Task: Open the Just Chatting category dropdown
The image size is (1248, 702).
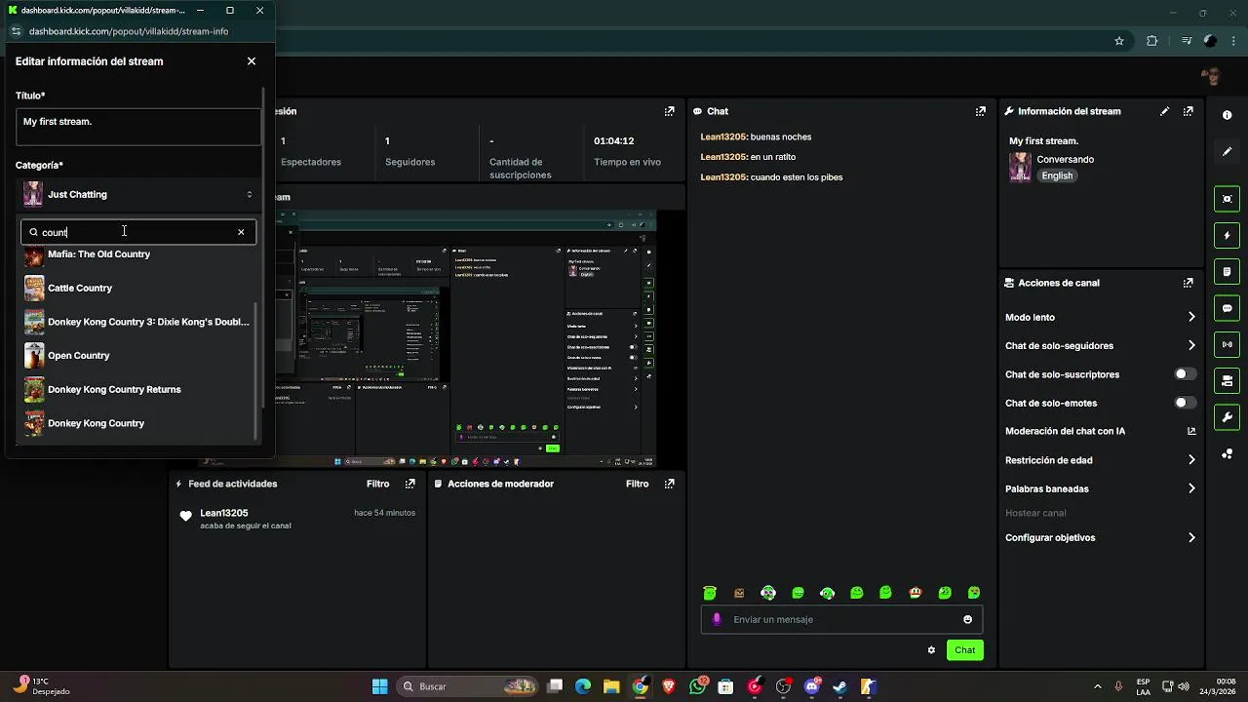Action: (x=138, y=194)
